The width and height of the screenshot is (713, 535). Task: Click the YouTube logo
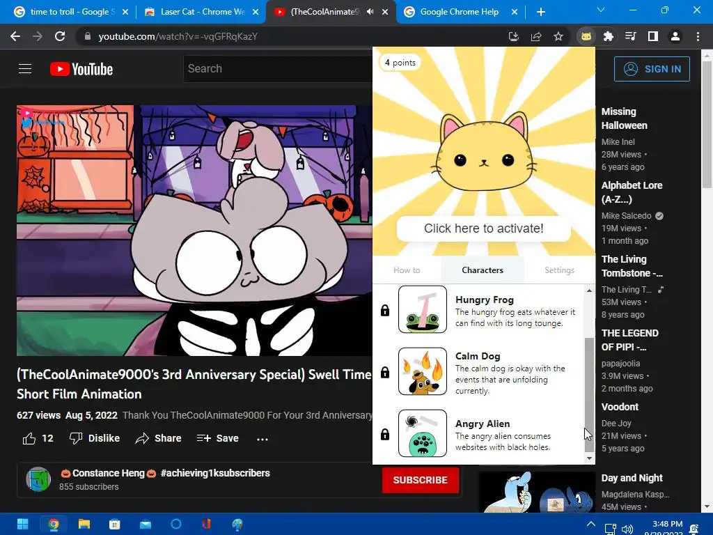[x=81, y=69]
